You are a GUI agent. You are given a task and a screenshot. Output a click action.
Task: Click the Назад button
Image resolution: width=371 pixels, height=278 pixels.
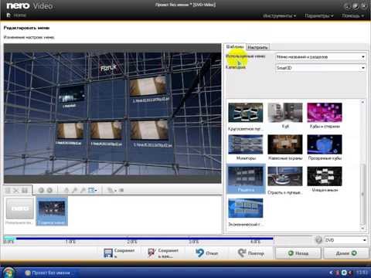(x=298, y=253)
